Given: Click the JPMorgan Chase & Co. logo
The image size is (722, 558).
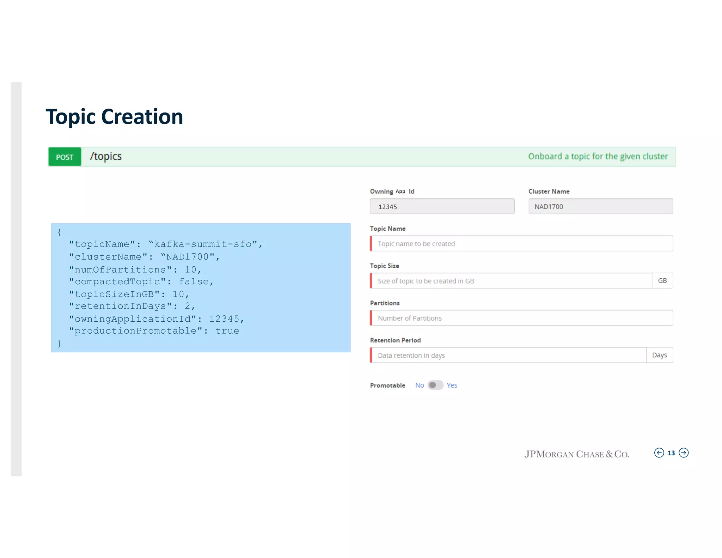Looking at the screenshot, I should [576, 454].
